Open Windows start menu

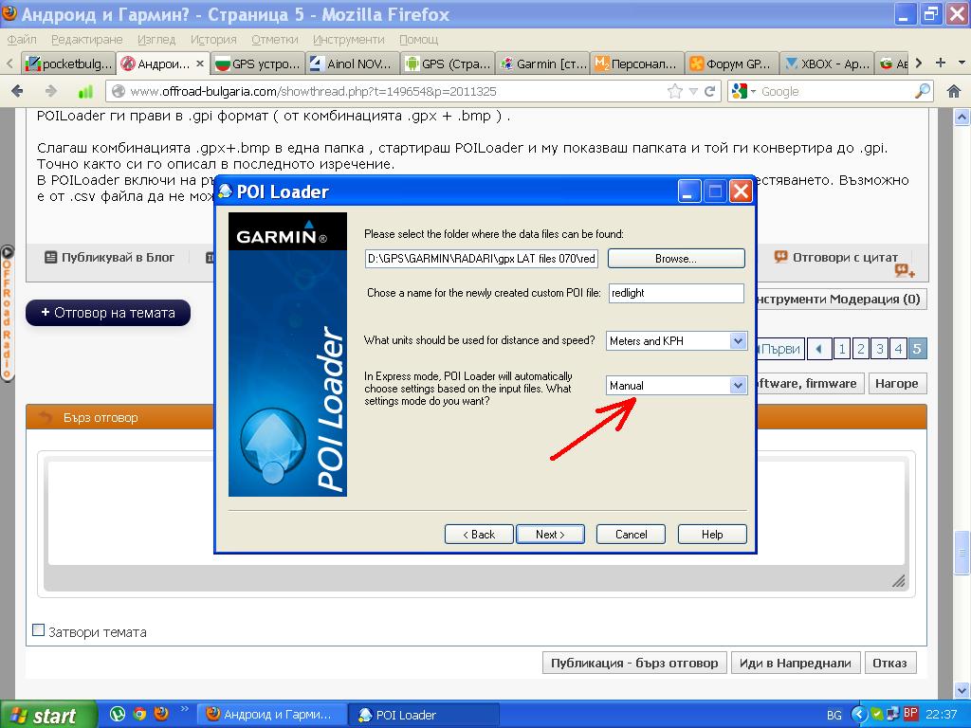(x=48, y=715)
